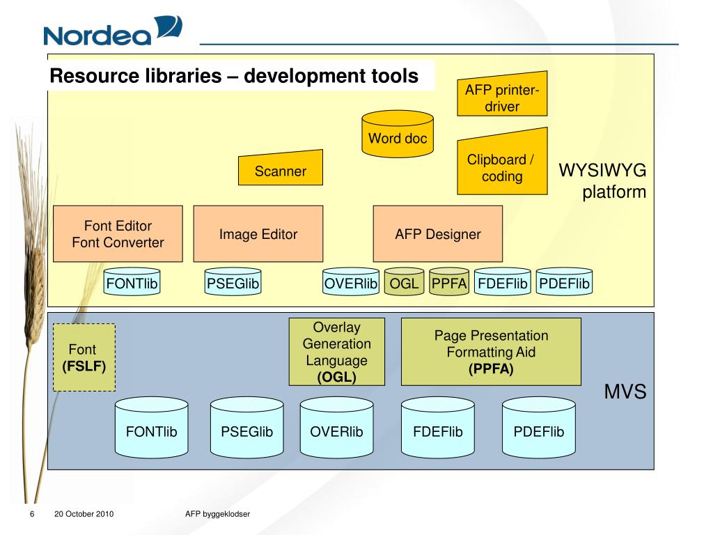Viewport: 713px width, 535px height.
Task: Click the 'WYSIWYG platform' label
Action: coord(602,180)
